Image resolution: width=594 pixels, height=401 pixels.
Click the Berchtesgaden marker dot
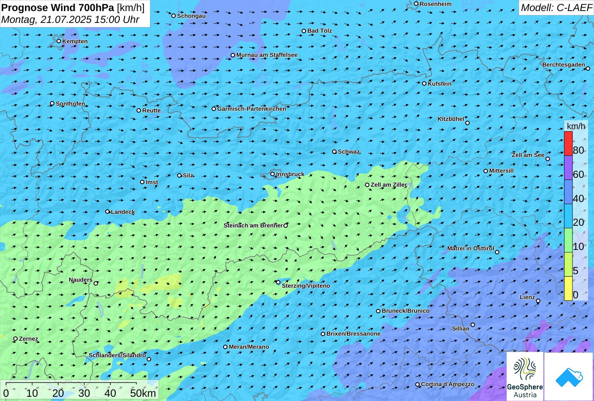pos(588,68)
